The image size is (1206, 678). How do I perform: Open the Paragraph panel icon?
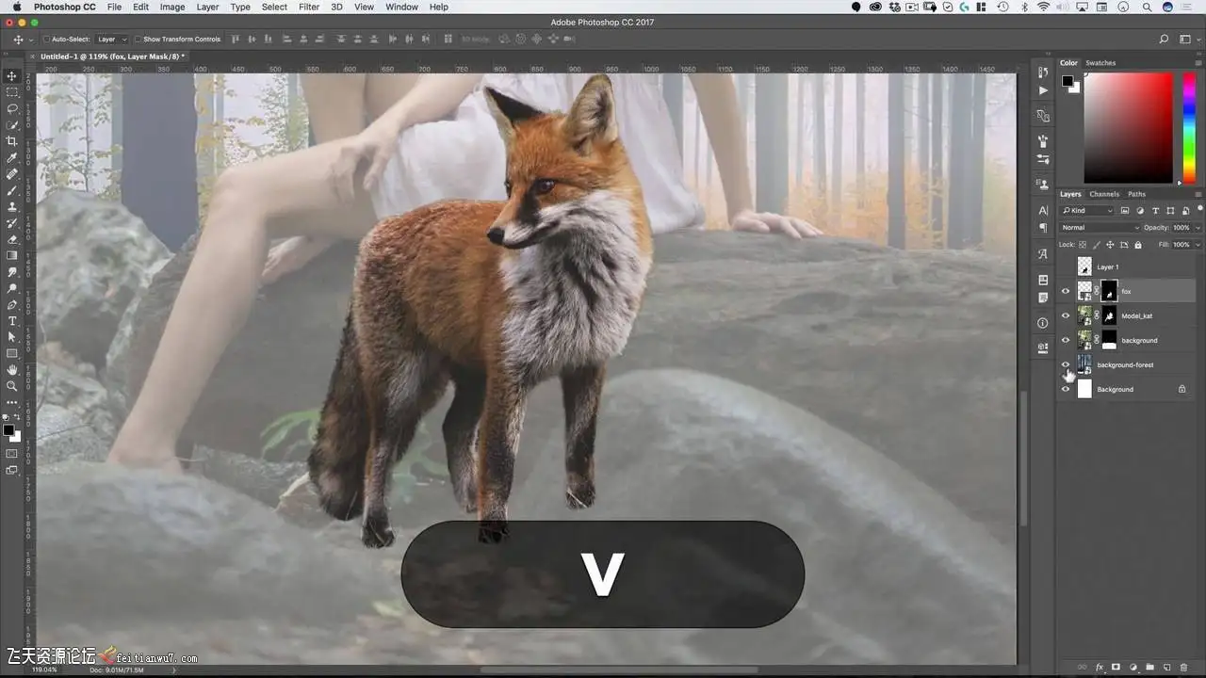tap(1043, 228)
